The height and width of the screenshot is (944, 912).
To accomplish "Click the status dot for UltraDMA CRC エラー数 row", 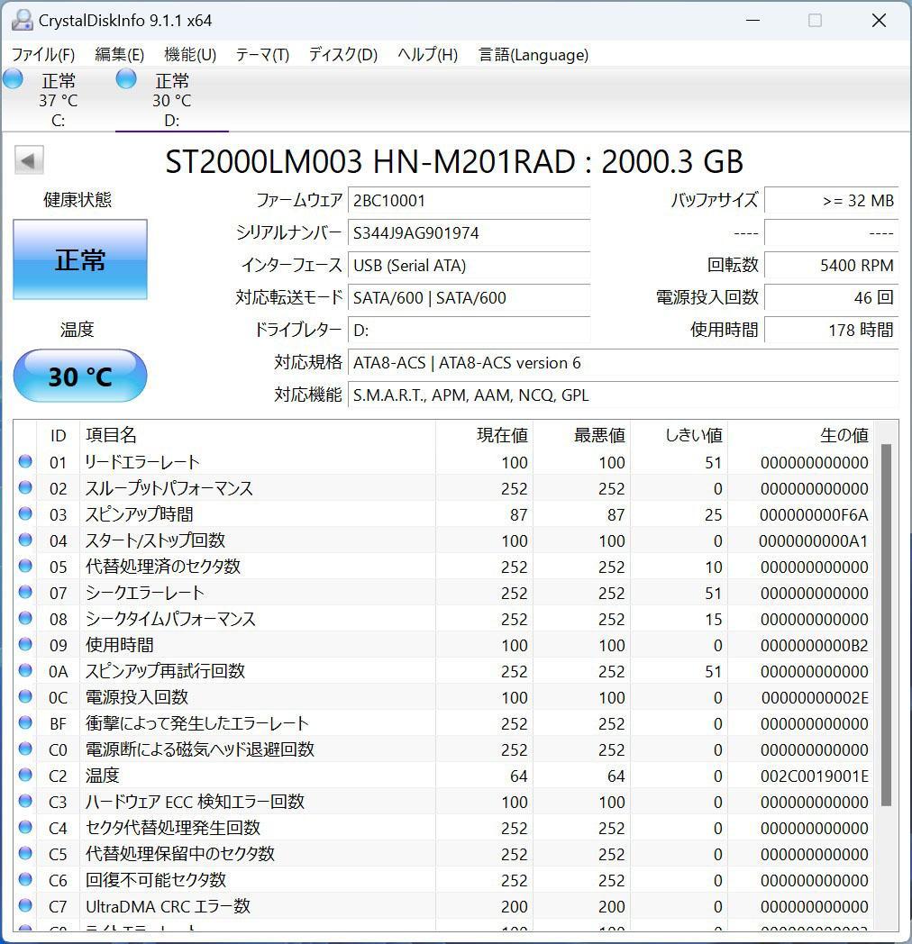I will [x=25, y=905].
